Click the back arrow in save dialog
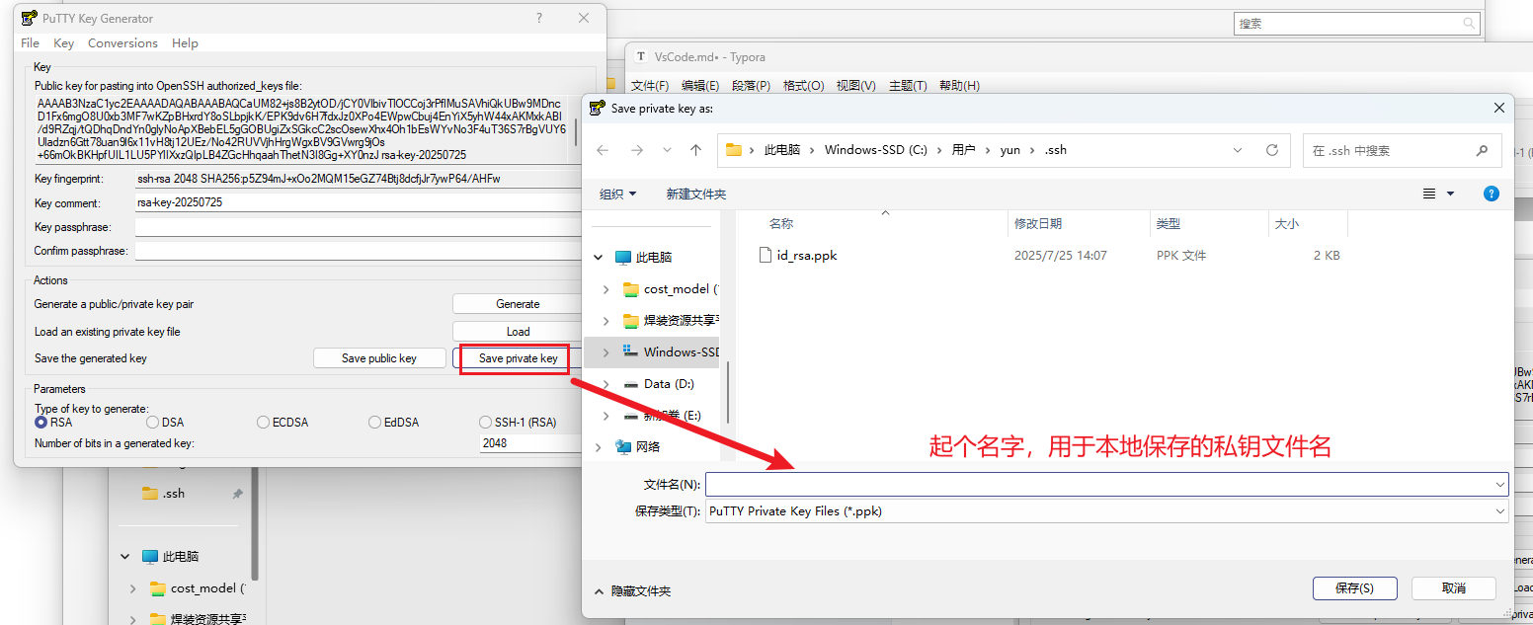The width and height of the screenshot is (1533, 625). 603,150
